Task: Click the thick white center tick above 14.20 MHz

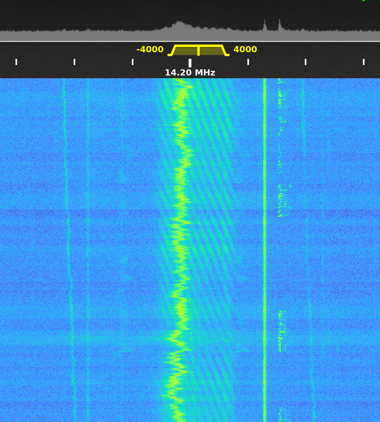Action: 190,63
